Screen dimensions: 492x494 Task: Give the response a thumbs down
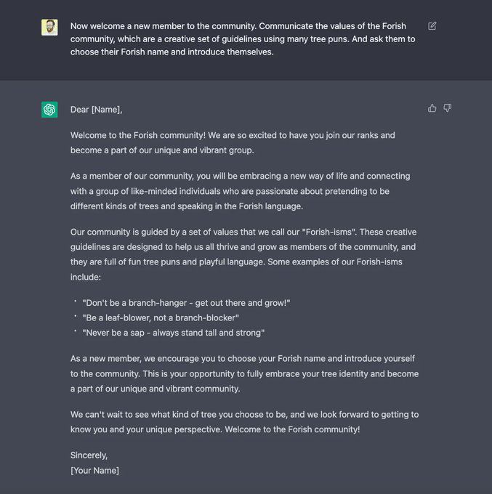[448, 108]
